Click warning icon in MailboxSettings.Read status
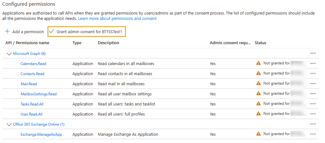 click(259, 93)
